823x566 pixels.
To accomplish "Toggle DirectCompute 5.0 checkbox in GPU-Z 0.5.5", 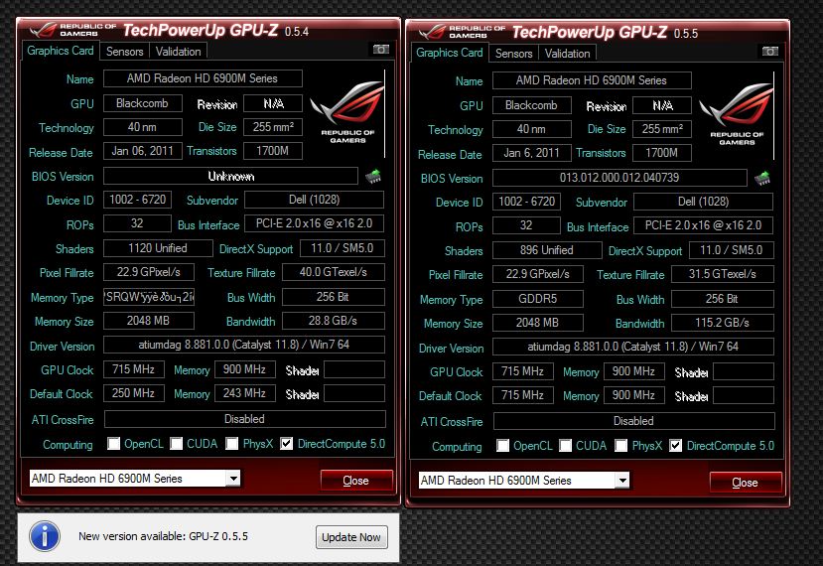I will click(x=675, y=446).
